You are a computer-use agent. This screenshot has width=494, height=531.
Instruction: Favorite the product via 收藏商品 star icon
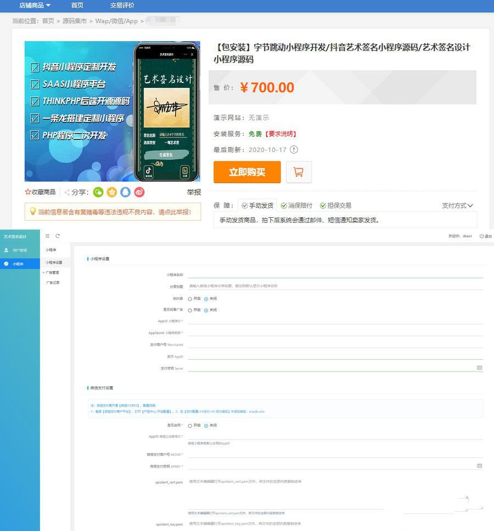point(27,192)
